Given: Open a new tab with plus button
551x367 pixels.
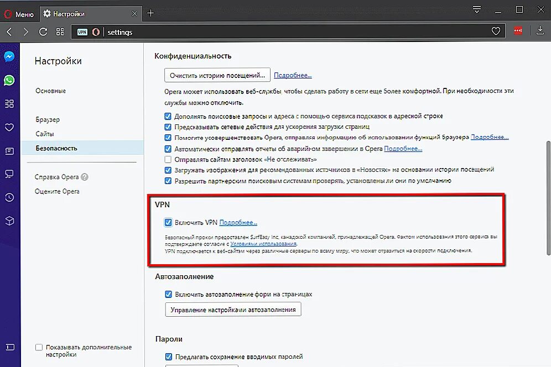Looking at the screenshot, I should click(150, 13).
